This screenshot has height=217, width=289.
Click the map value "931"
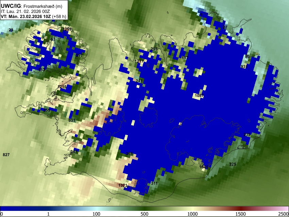coord(244,67)
